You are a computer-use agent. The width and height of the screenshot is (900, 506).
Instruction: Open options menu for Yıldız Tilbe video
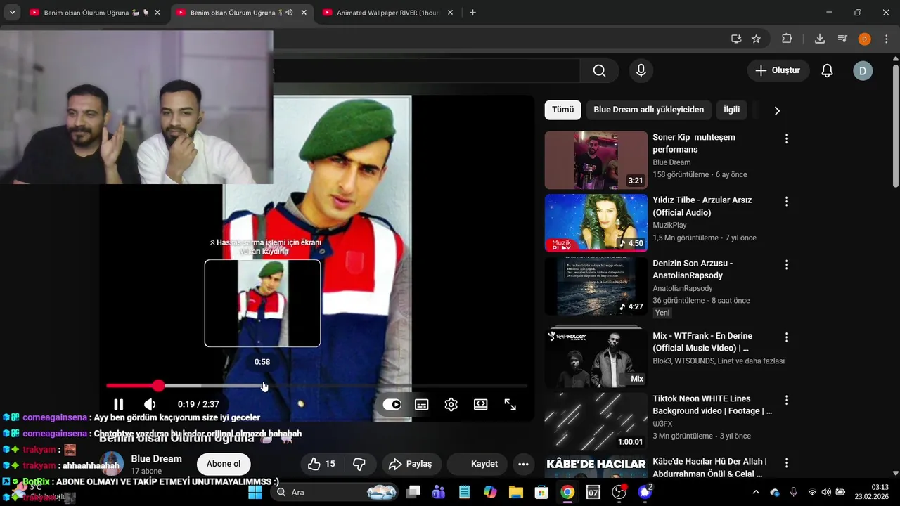[x=787, y=202]
